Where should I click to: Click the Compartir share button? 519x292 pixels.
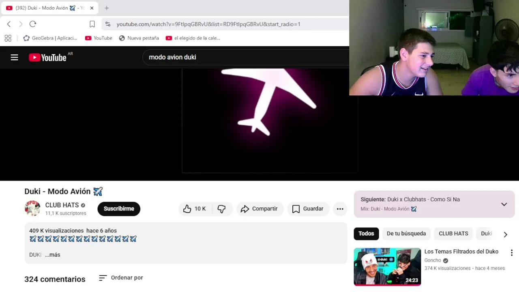point(259,208)
